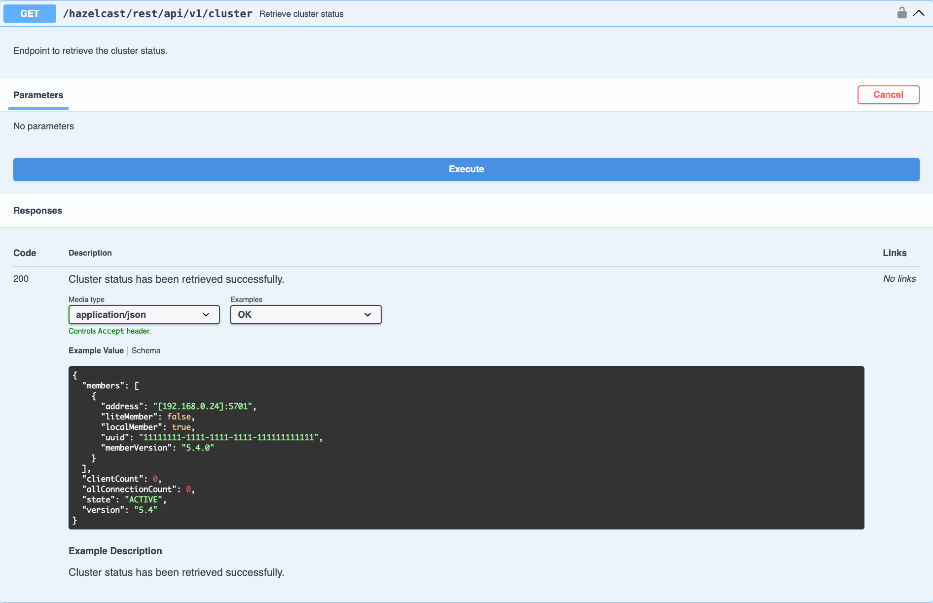The width and height of the screenshot is (933, 603).
Task: Click the Example Description heading
Action: click(115, 551)
